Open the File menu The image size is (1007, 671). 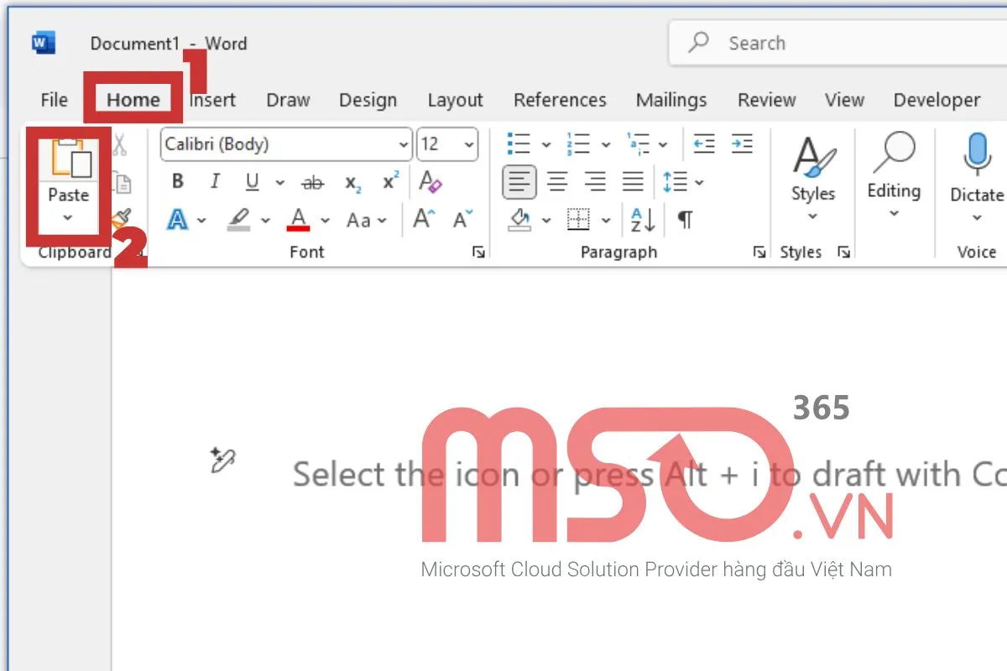(x=52, y=100)
